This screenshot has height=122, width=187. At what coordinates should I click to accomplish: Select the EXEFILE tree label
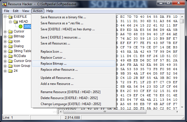click(20, 17)
